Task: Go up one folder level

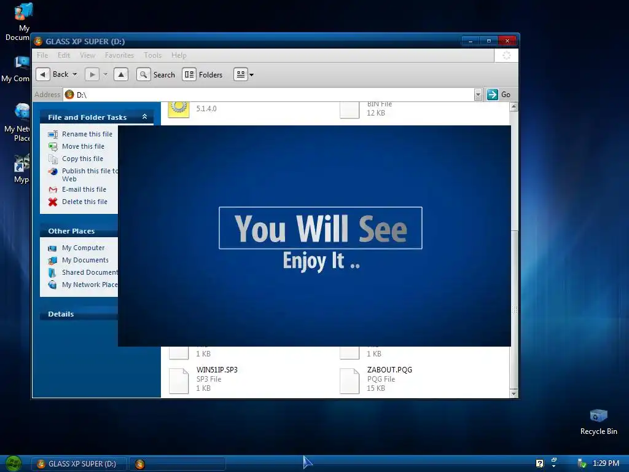Action: tap(121, 74)
